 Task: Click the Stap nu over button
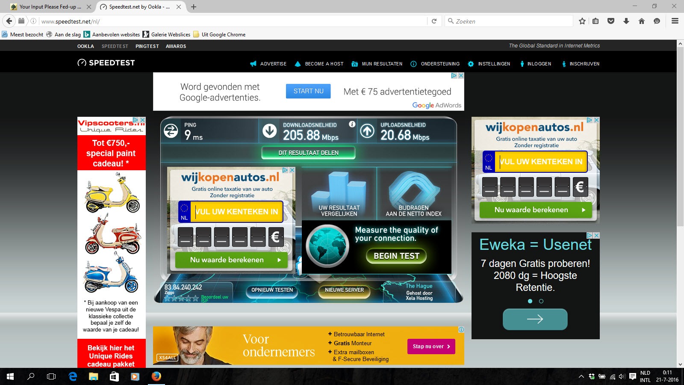(x=431, y=346)
